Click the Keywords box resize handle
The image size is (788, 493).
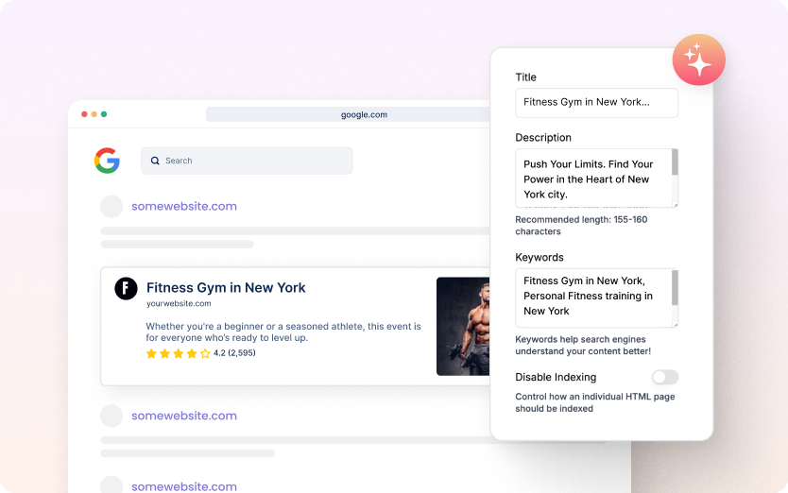click(674, 323)
